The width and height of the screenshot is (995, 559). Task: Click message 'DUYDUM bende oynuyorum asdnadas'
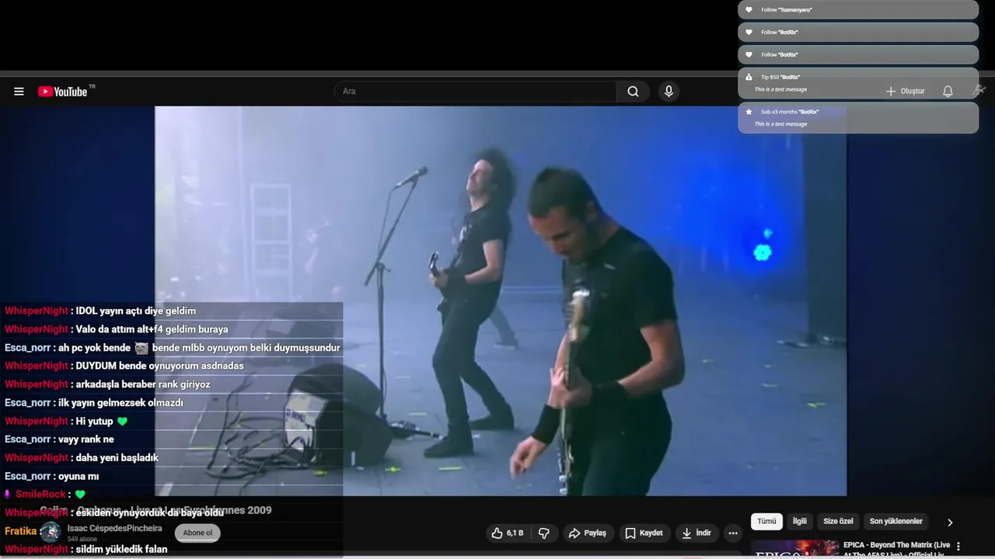coord(159,366)
